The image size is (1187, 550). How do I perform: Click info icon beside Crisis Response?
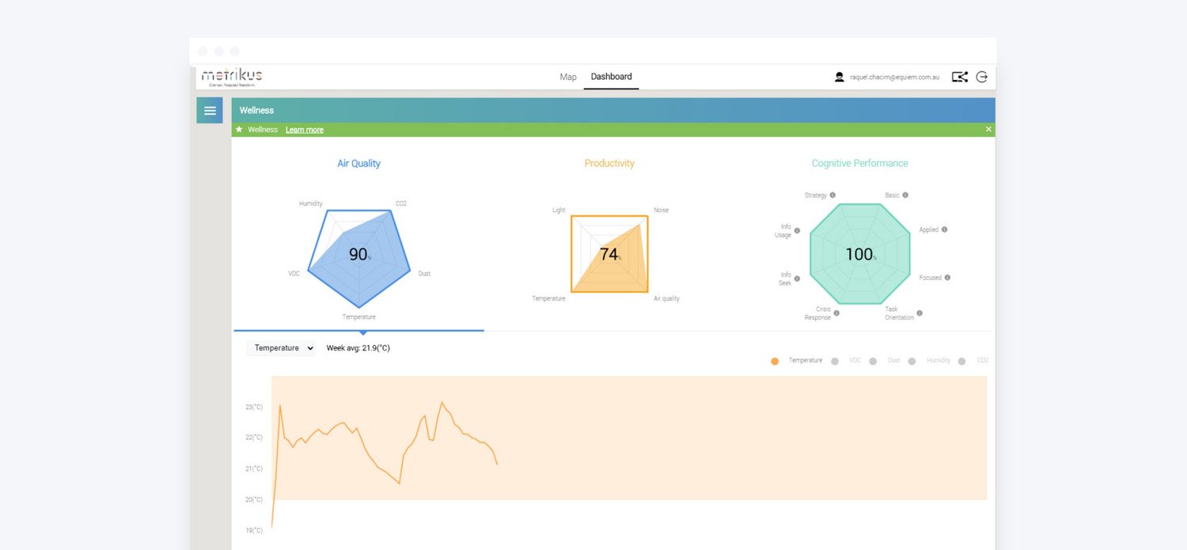[836, 313]
